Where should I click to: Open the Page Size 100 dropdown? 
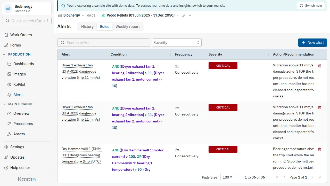228,177
